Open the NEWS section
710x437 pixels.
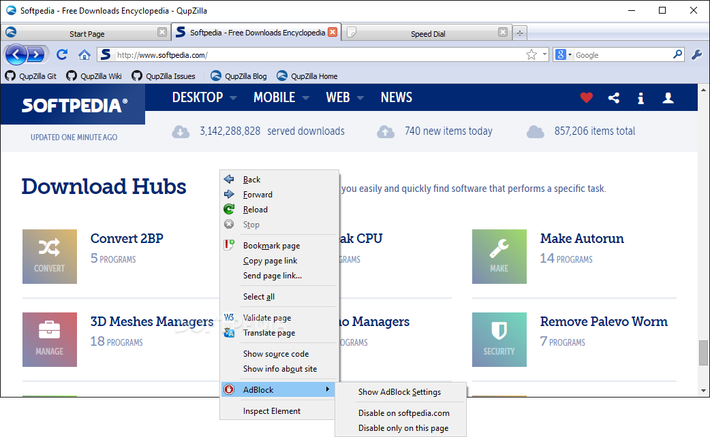(x=396, y=97)
